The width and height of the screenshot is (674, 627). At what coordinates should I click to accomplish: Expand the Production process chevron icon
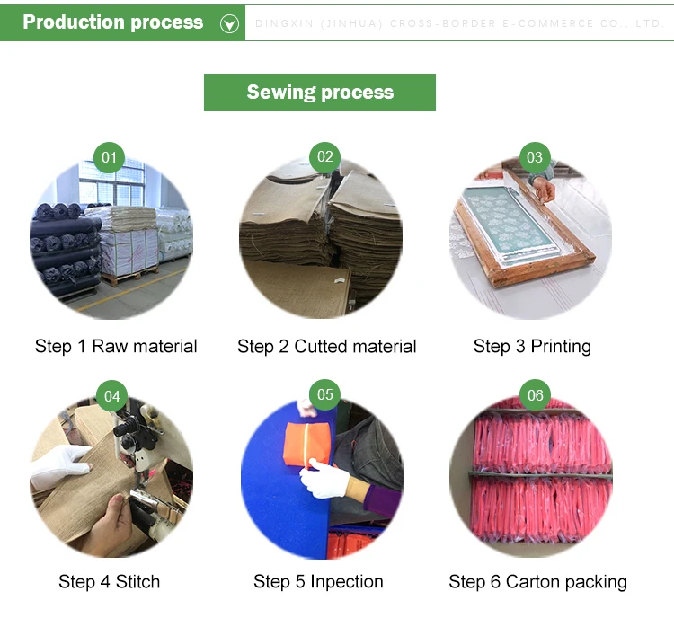(x=229, y=23)
